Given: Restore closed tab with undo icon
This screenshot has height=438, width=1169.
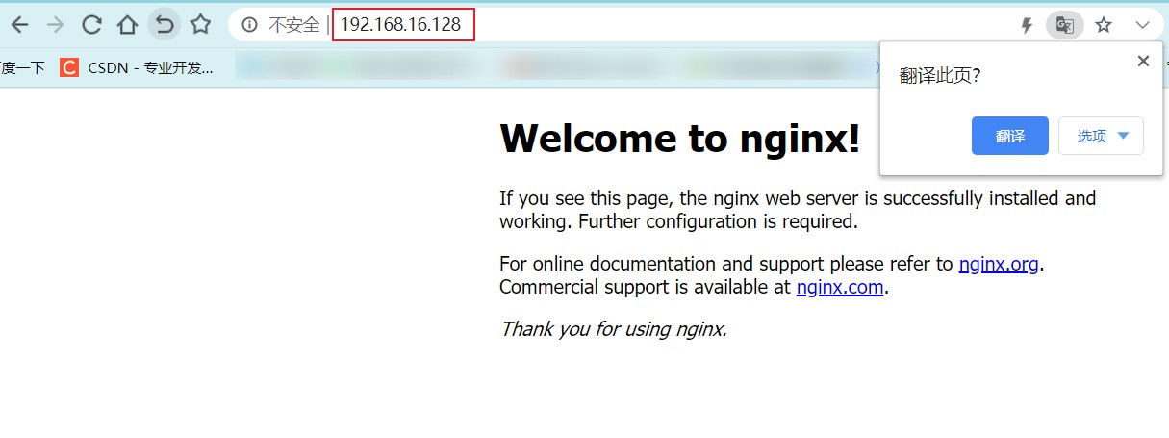Looking at the screenshot, I should pos(165,24).
